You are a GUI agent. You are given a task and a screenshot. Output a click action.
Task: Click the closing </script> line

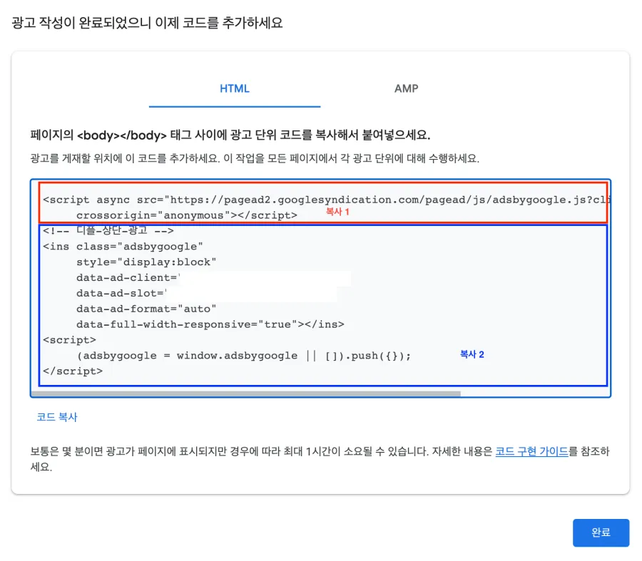click(x=73, y=371)
